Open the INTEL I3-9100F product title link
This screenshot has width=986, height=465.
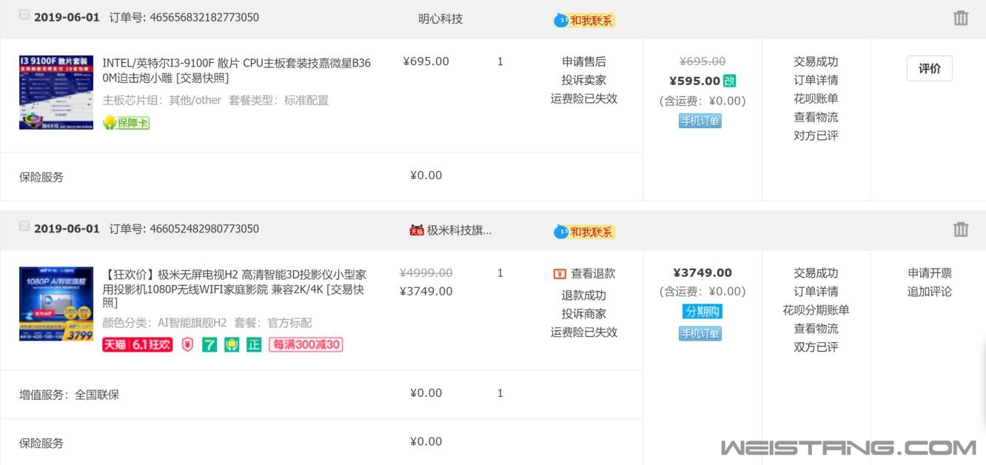coord(237,70)
